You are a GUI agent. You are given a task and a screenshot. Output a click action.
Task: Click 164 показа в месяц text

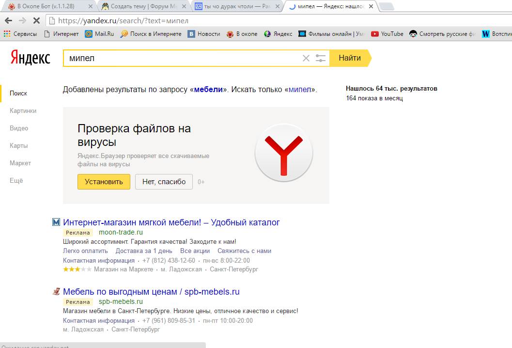click(x=374, y=98)
